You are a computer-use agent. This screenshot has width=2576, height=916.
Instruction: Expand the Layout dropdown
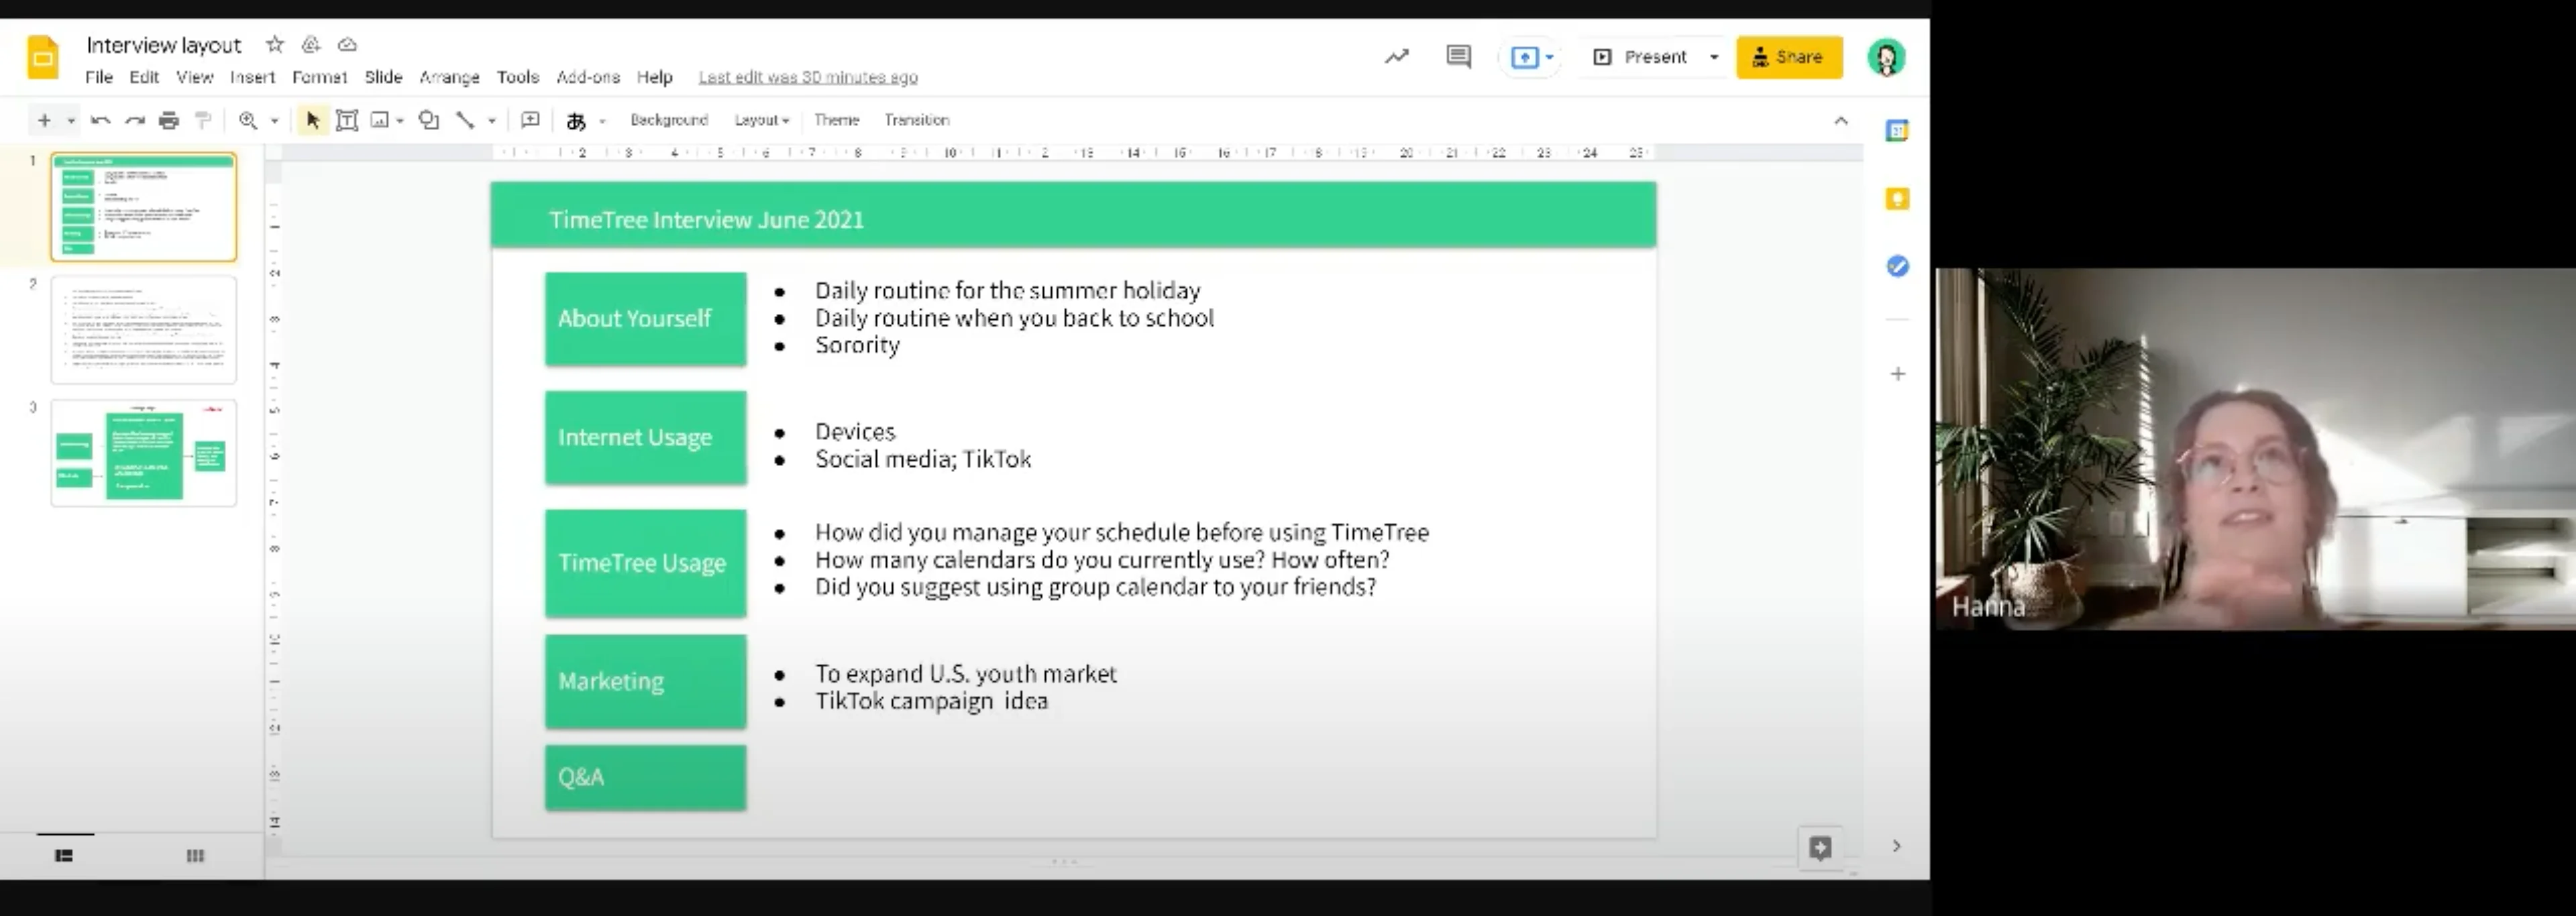pos(761,120)
